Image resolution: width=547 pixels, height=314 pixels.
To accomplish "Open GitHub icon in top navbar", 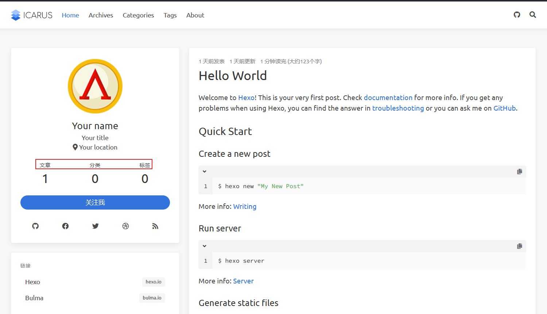I will pos(517,15).
